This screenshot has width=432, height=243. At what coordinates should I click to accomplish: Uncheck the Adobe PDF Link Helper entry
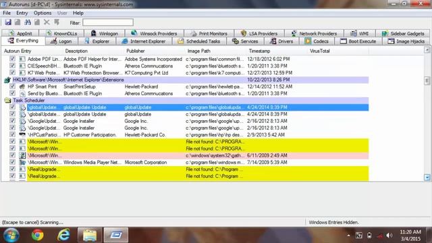click(12, 59)
